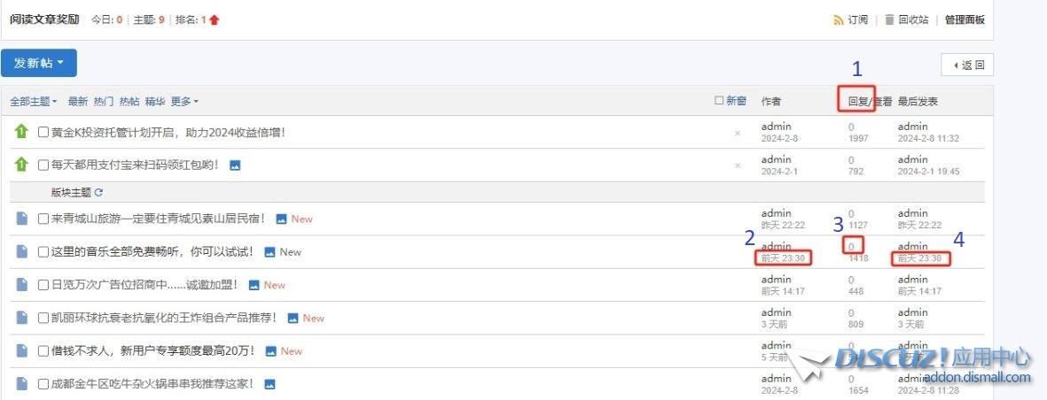Expand the 更多 filter menu
Image resolution: width=1047 pixels, height=400 pixels.
184,102
